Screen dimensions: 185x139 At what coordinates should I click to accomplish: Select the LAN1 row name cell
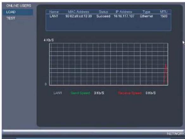click(54, 16)
